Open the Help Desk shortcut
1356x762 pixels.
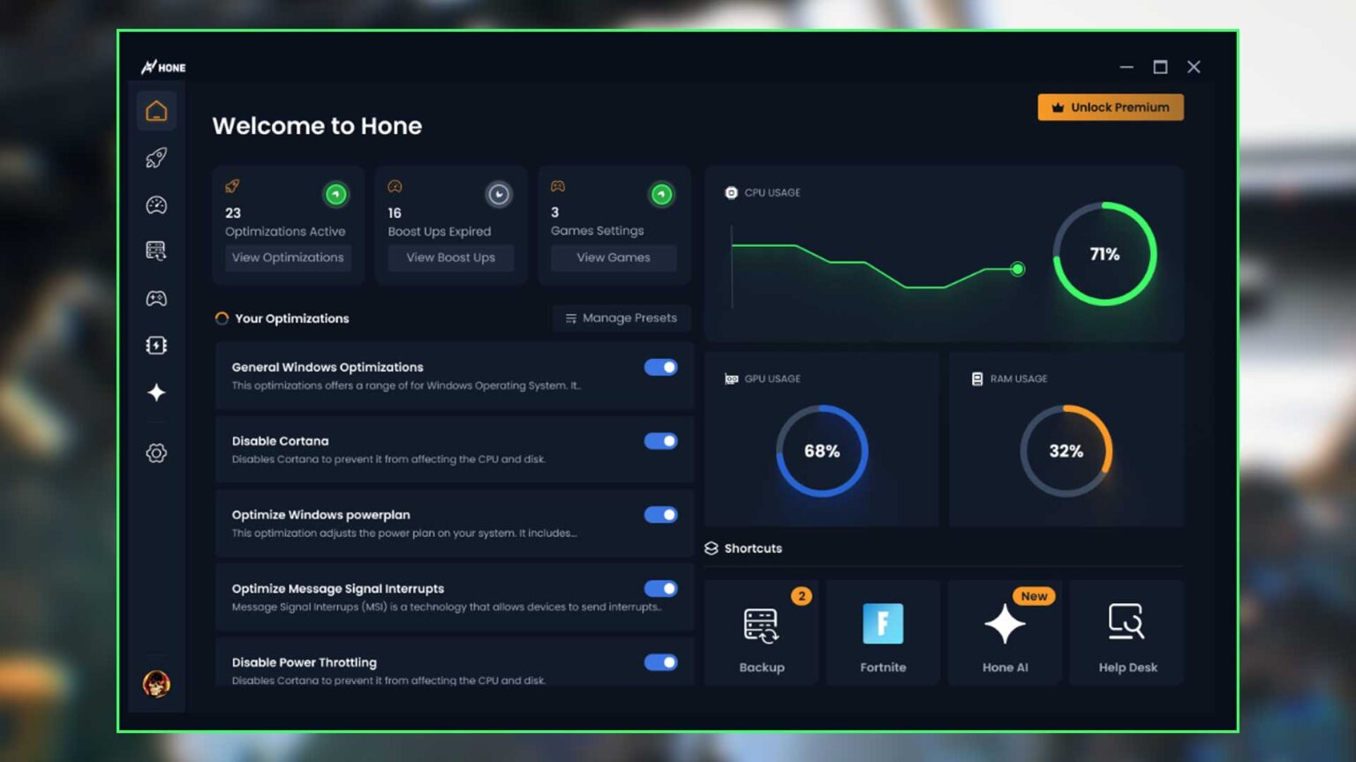pos(1127,633)
